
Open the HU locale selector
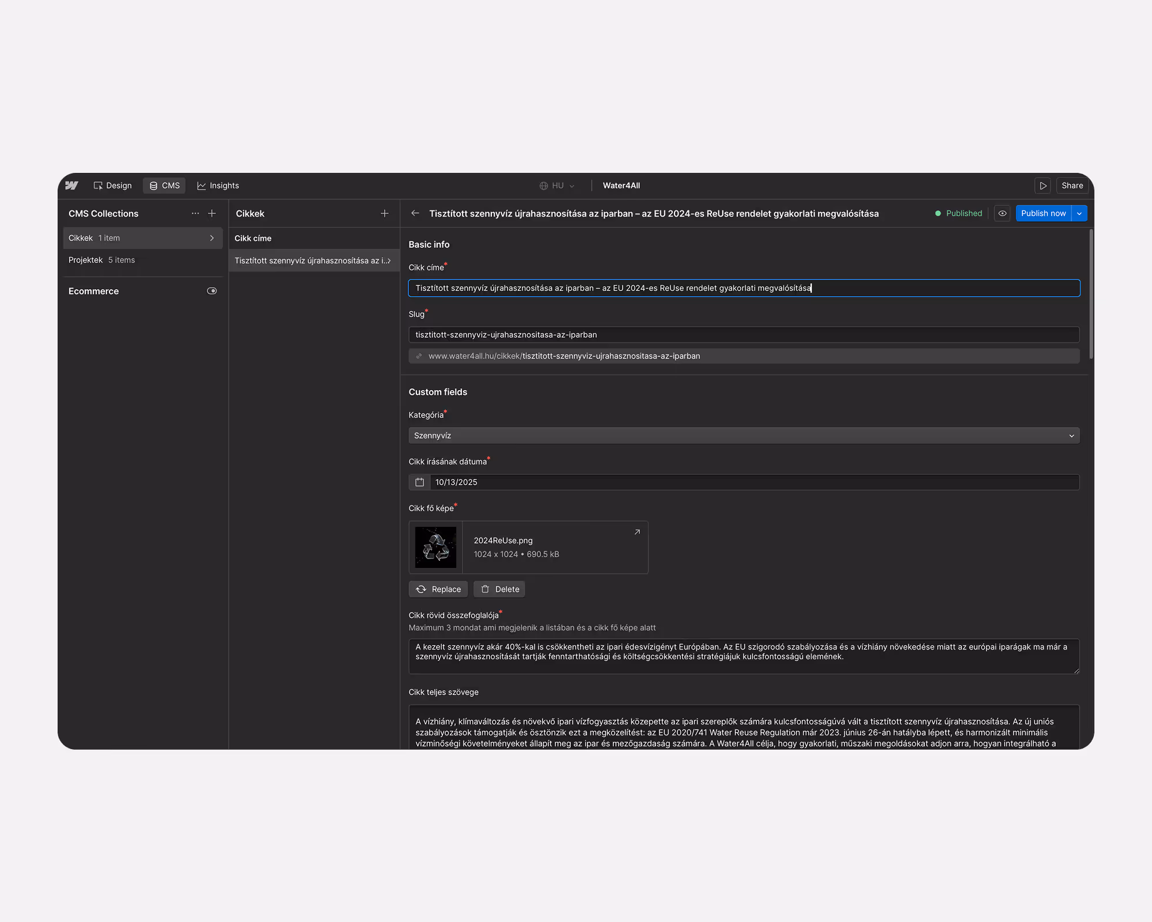[557, 186]
